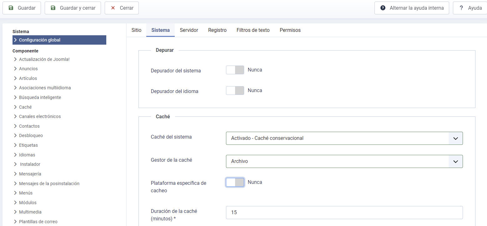
Task: Click the chevron icon beside Desbloqueo
Action: click(15, 135)
